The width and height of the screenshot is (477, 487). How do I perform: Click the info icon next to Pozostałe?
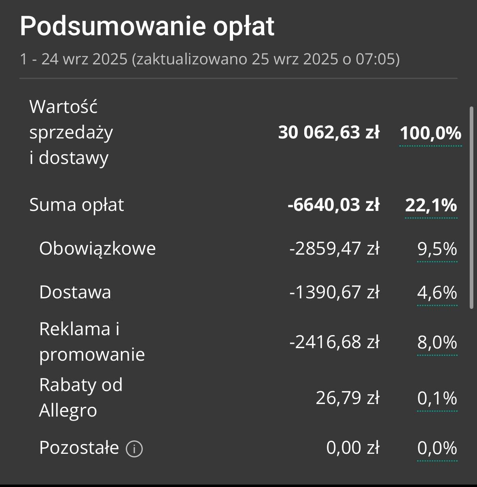[x=134, y=449]
